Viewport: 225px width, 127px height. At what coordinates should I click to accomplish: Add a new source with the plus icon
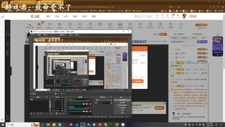[51, 113]
